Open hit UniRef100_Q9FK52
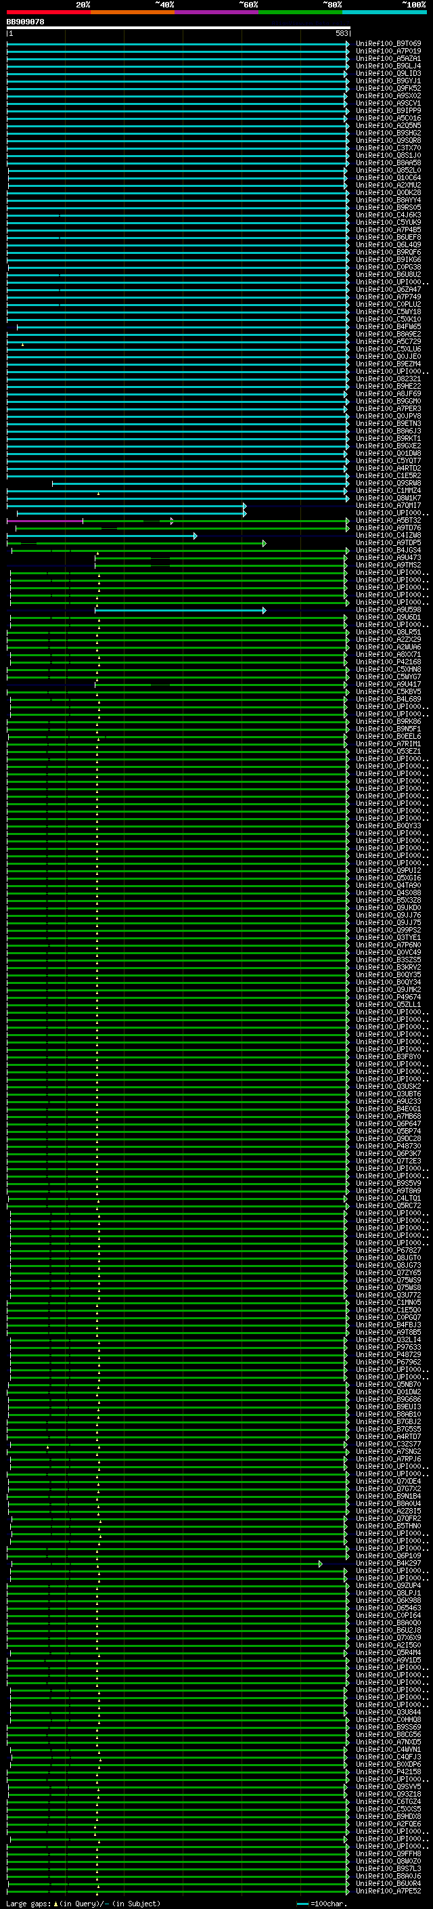 pyautogui.click(x=388, y=88)
